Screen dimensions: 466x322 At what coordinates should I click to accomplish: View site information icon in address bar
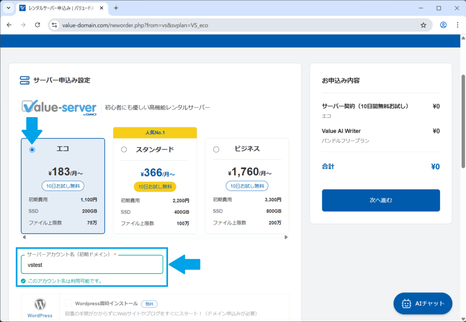point(54,25)
